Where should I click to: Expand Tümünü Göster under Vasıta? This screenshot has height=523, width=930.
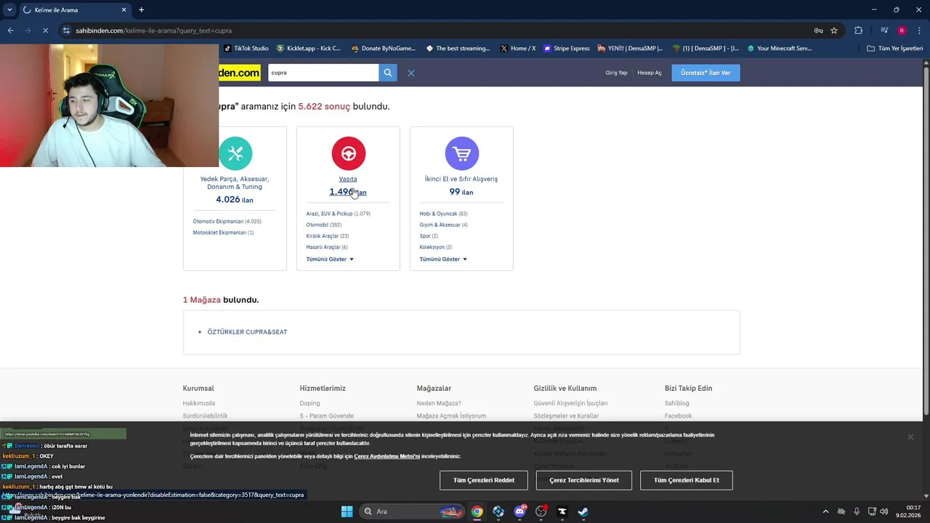click(330, 259)
